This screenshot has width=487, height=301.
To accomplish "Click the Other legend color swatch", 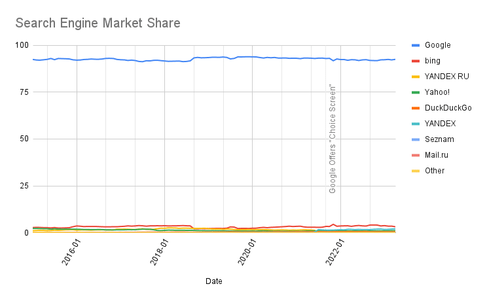I will 414,171.
